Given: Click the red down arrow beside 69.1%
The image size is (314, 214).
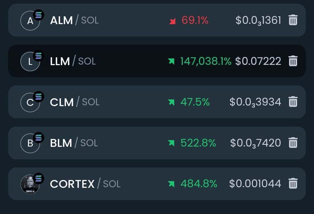Looking at the screenshot, I should pyautogui.click(x=172, y=21).
